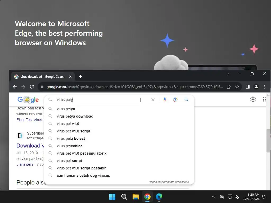
Task: Open the notifications bell
Action: [x=264, y=197]
